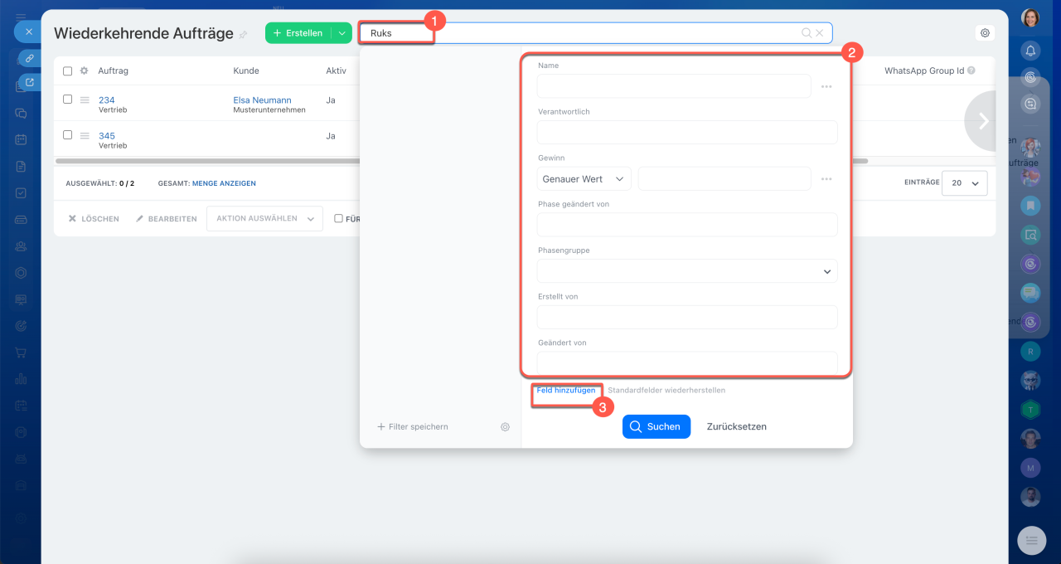The width and height of the screenshot is (1061, 564).
Task: Open right-bar hamburger menu button
Action: [x=1032, y=540]
